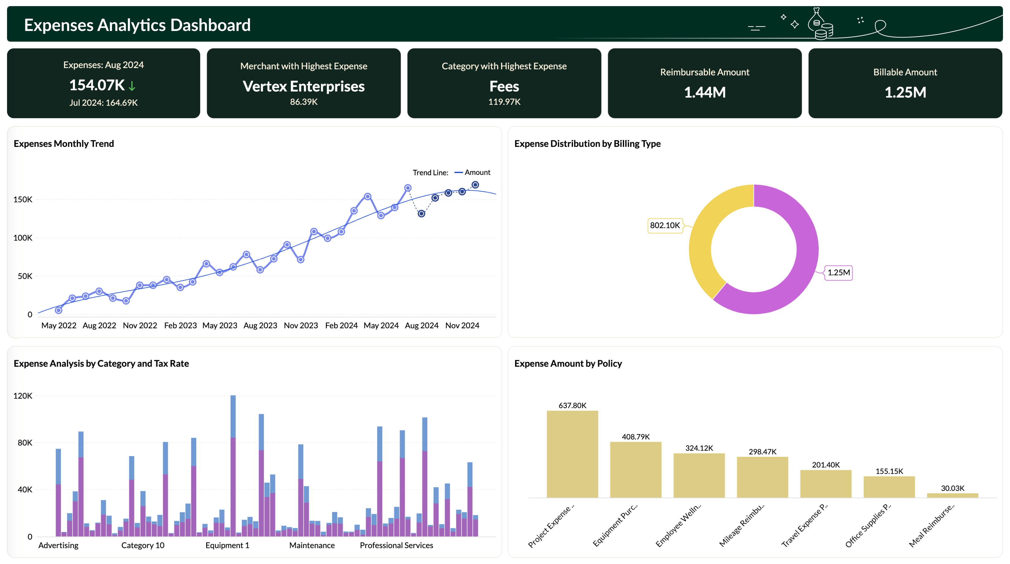Click the Expenses Analytics Dashboard header title

tap(137, 25)
